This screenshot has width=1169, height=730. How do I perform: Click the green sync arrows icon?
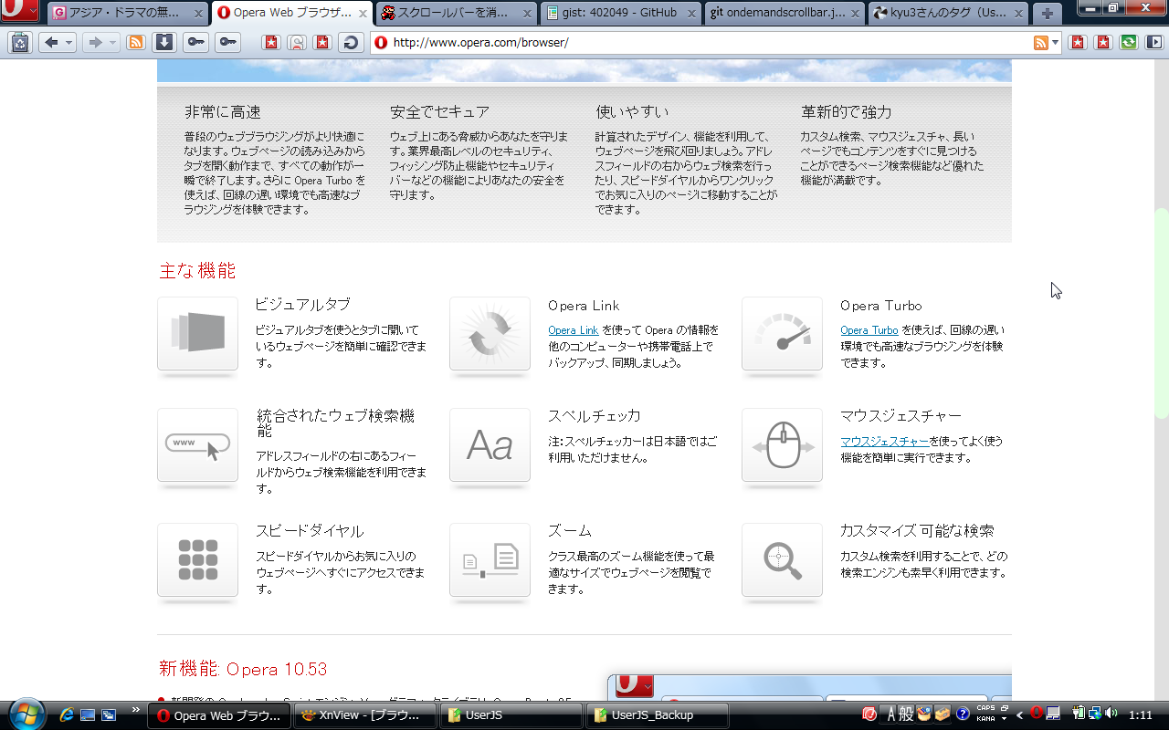pos(1130,42)
